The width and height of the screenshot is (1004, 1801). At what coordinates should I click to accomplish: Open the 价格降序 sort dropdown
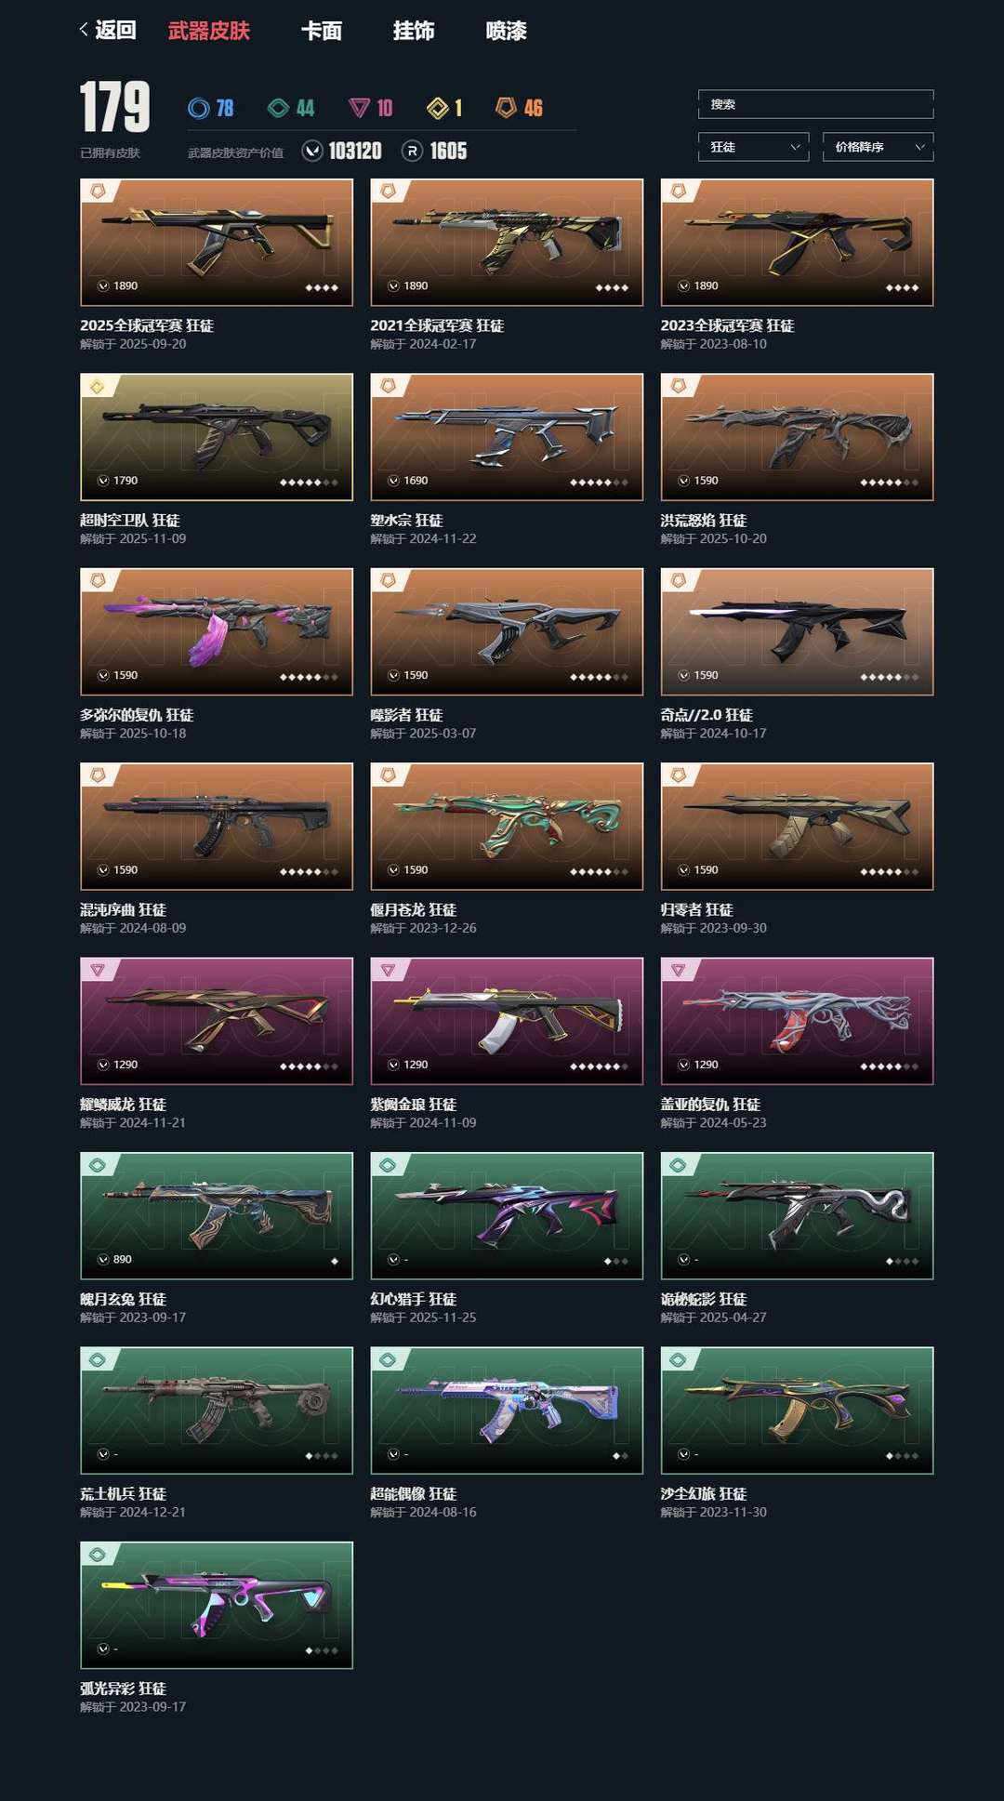point(878,147)
